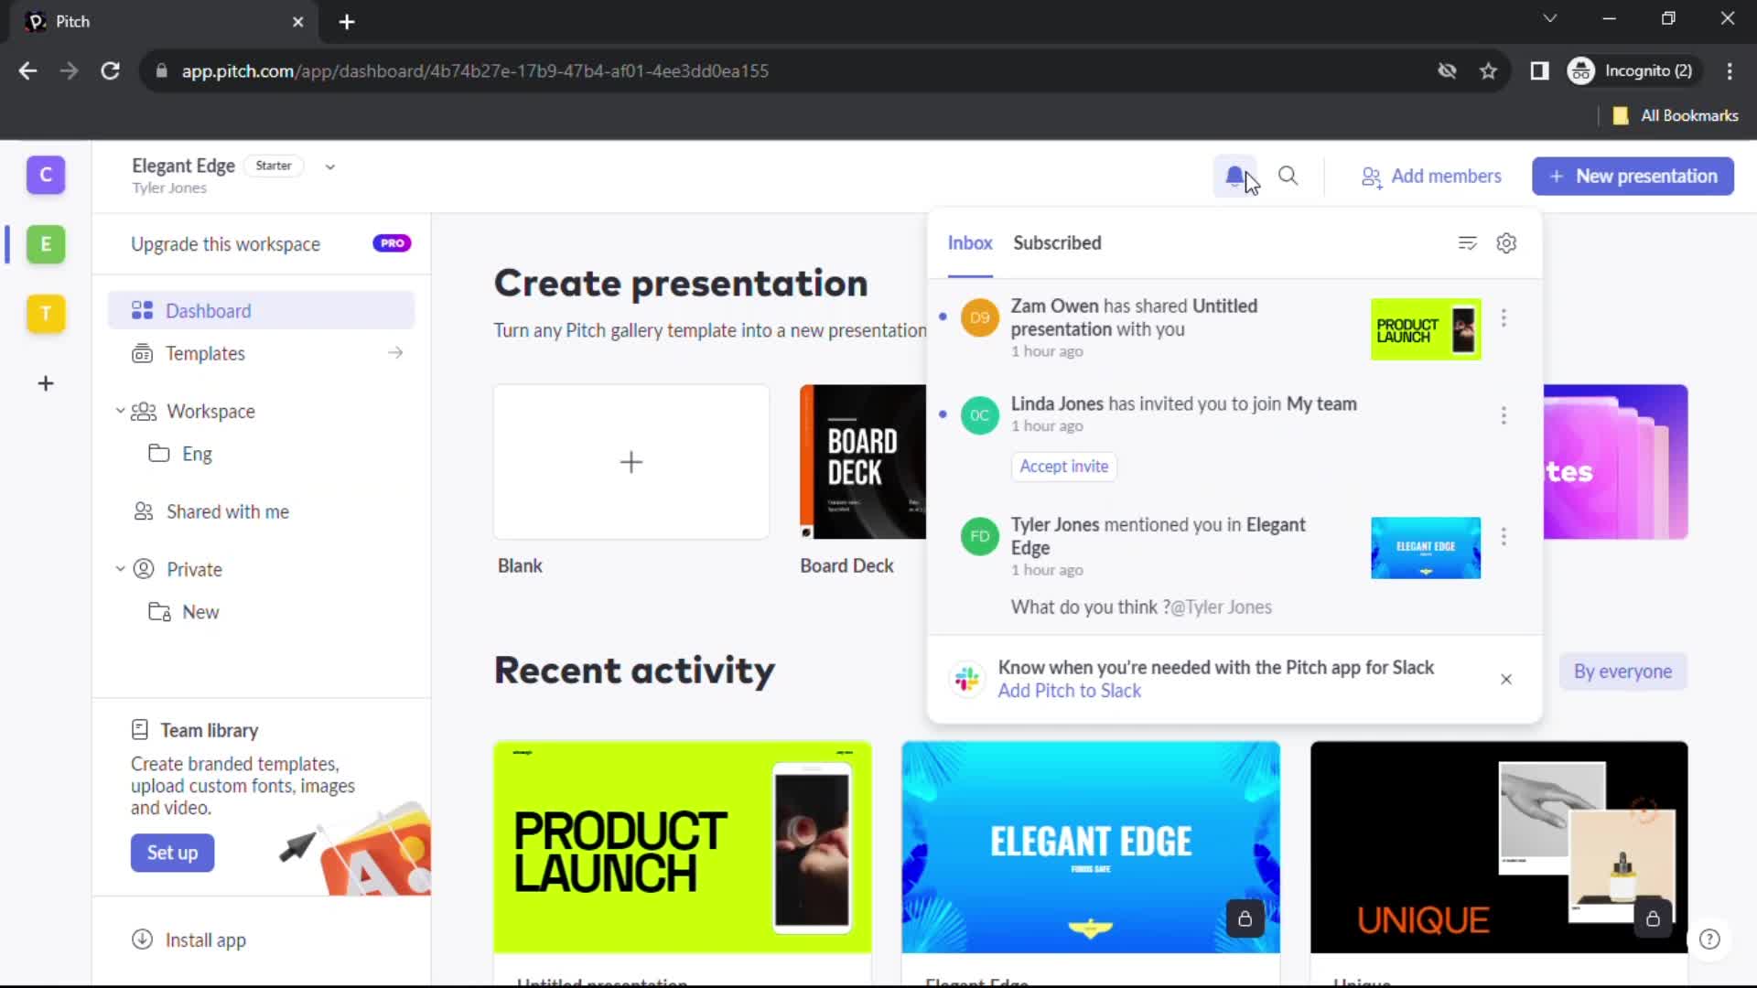Click the Dashboard sidebar item
Image resolution: width=1757 pixels, height=988 pixels.
point(208,311)
